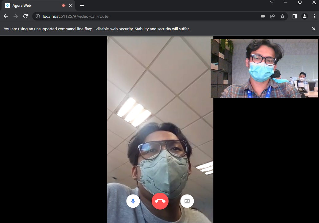The image size is (319, 223).
Task: Click the site information icon in address bar
Action: click(37, 16)
